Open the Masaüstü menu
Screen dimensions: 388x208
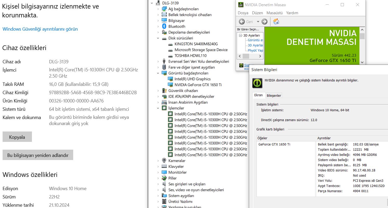pos(274,13)
